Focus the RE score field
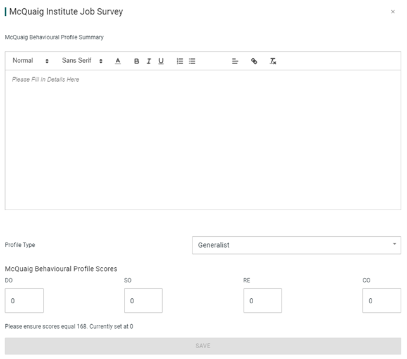 [x=263, y=300]
